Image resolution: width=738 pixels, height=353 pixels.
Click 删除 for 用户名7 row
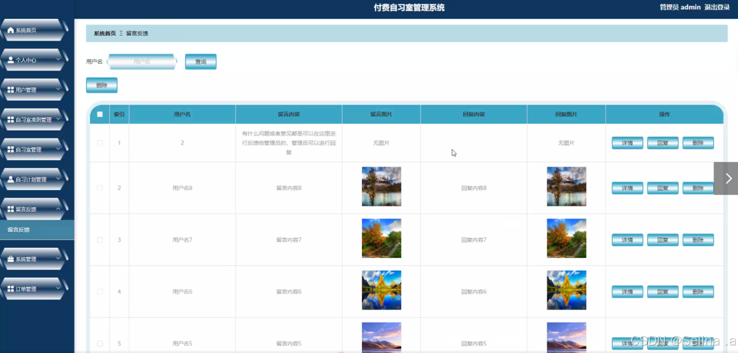coord(698,240)
